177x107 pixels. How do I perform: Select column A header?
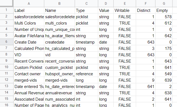(x=29, y=4)
